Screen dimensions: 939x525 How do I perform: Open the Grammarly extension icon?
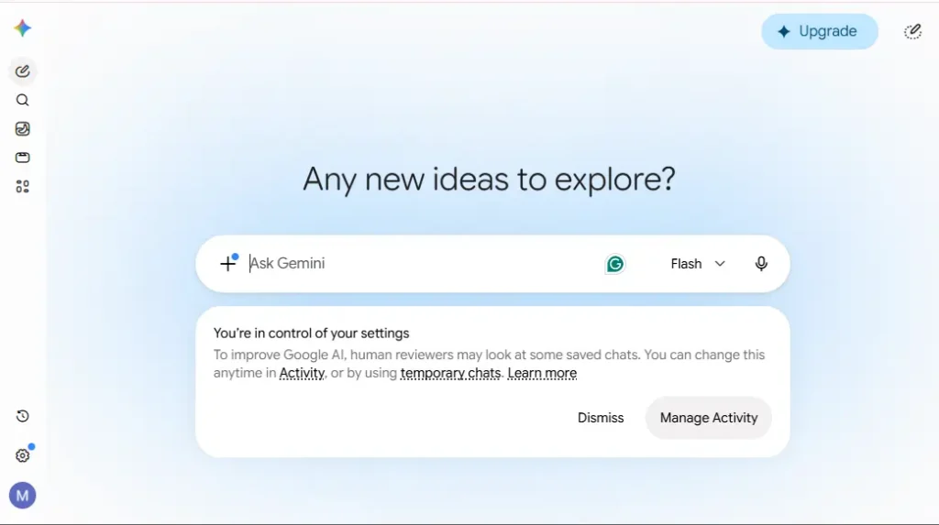[x=615, y=264]
